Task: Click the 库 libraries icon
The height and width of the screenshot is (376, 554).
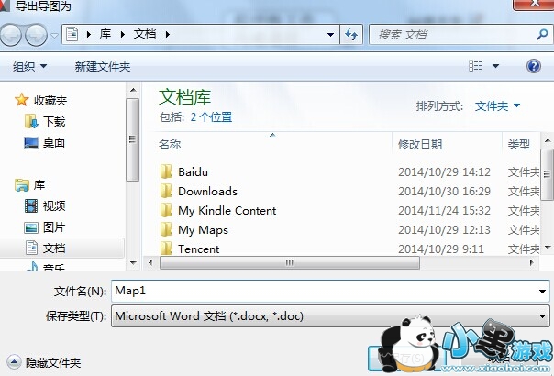Action: [x=22, y=185]
